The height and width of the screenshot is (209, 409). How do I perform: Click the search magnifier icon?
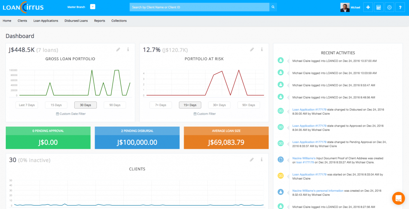pos(273,7)
